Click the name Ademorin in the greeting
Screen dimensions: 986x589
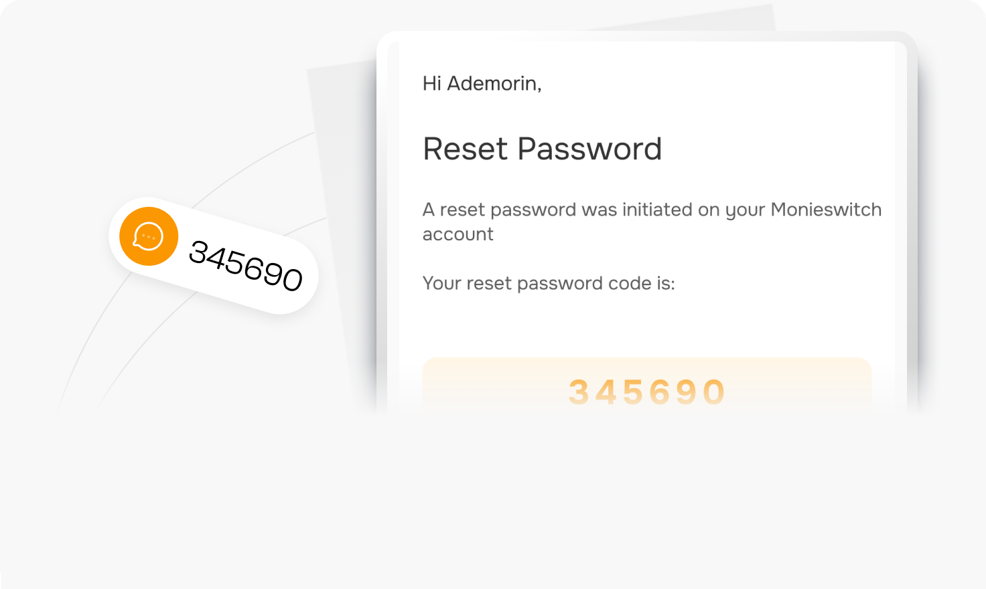(x=494, y=84)
